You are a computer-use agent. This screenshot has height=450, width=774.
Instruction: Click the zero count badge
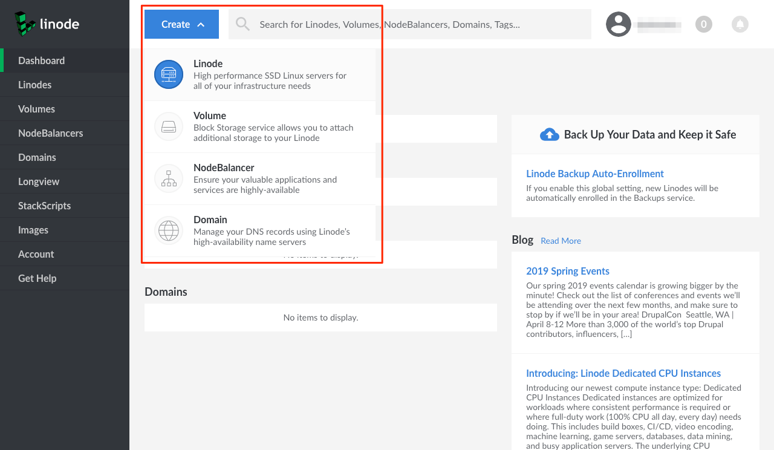[703, 24]
